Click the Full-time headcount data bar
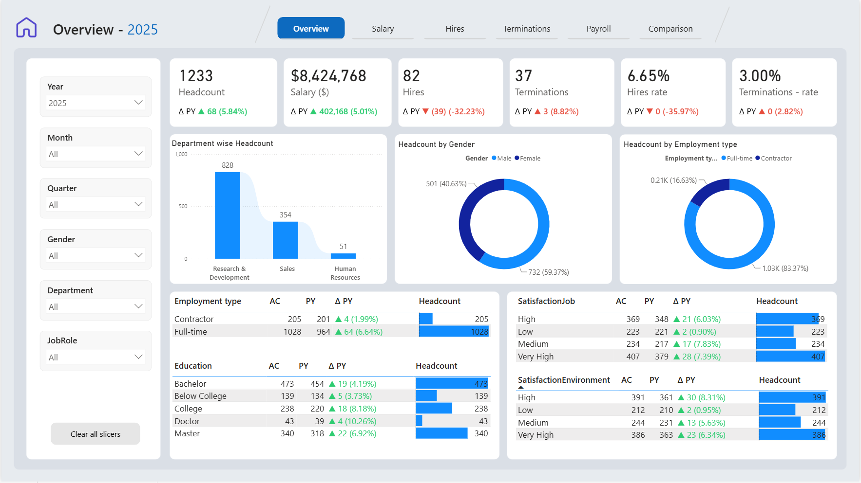Viewport: 861px width, 483px height. [x=454, y=332]
